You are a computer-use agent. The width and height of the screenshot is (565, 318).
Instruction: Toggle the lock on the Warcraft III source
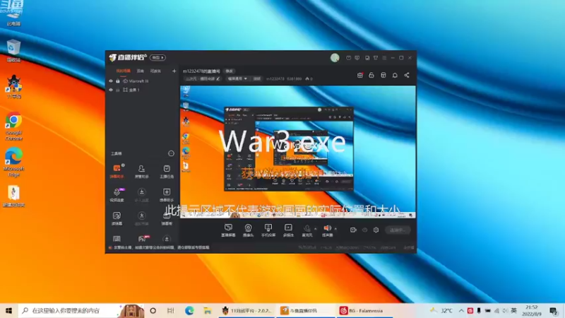tap(118, 81)
